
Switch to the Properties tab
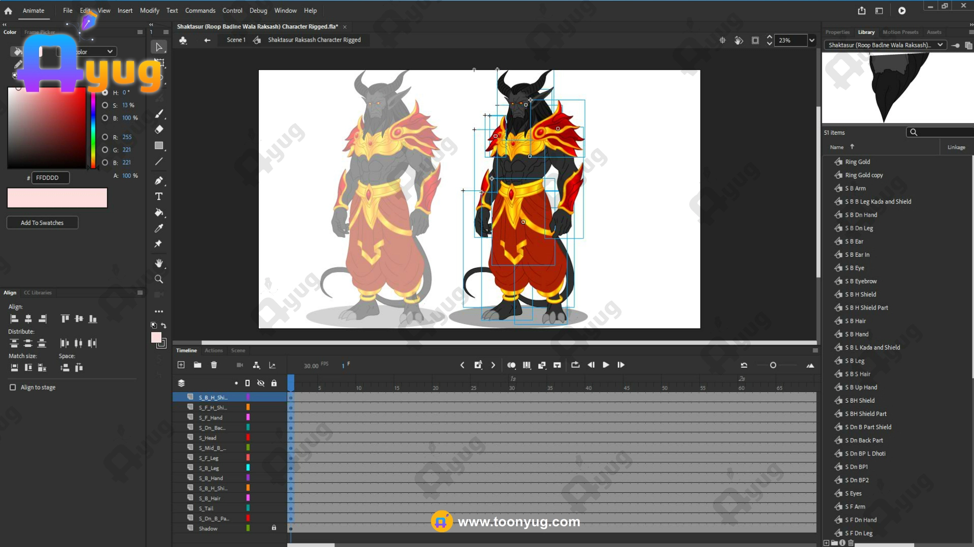pos(837,32)
